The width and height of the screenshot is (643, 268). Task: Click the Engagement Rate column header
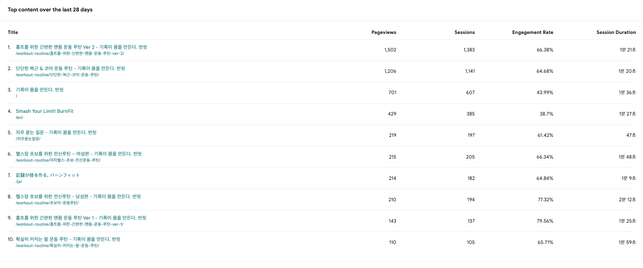pyautogui.click(x=532, y=32)
